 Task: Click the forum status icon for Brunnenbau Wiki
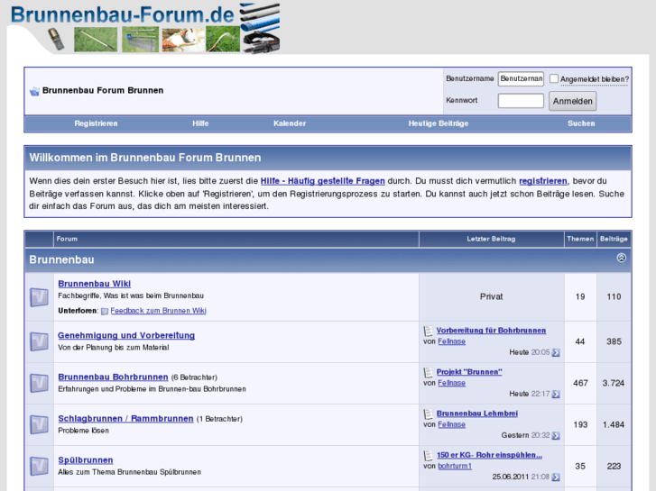(39, 297)
